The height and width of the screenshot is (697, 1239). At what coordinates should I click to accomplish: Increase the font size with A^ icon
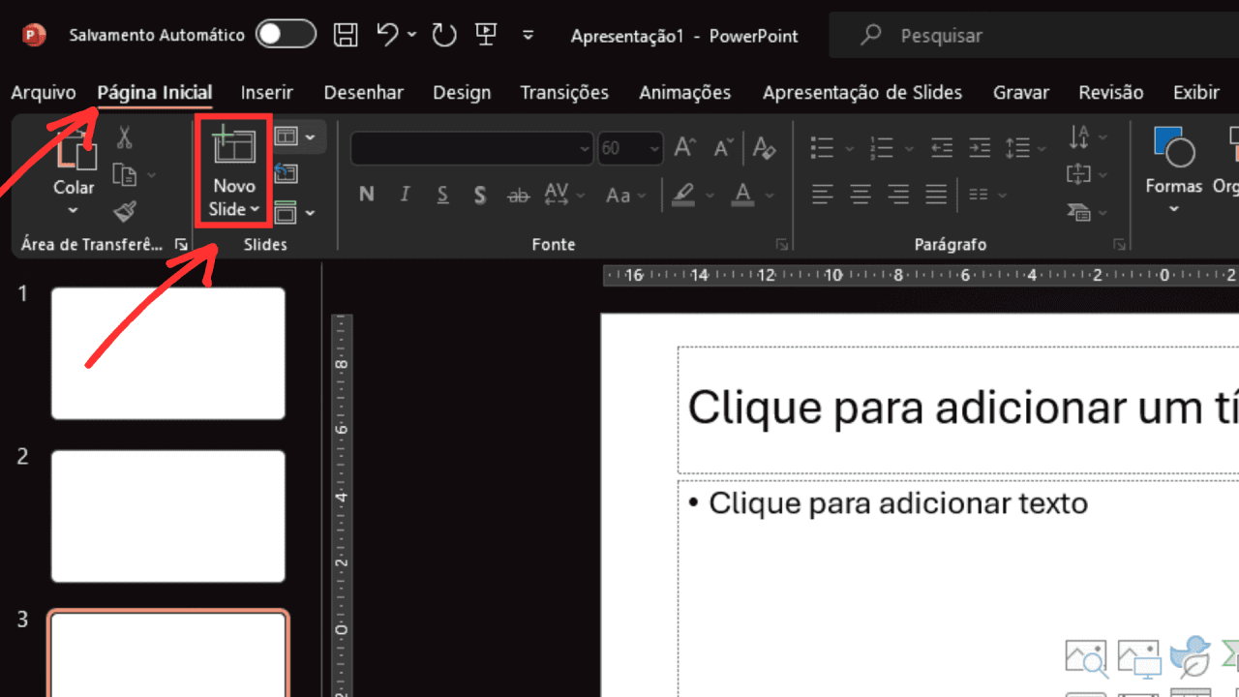683,147
